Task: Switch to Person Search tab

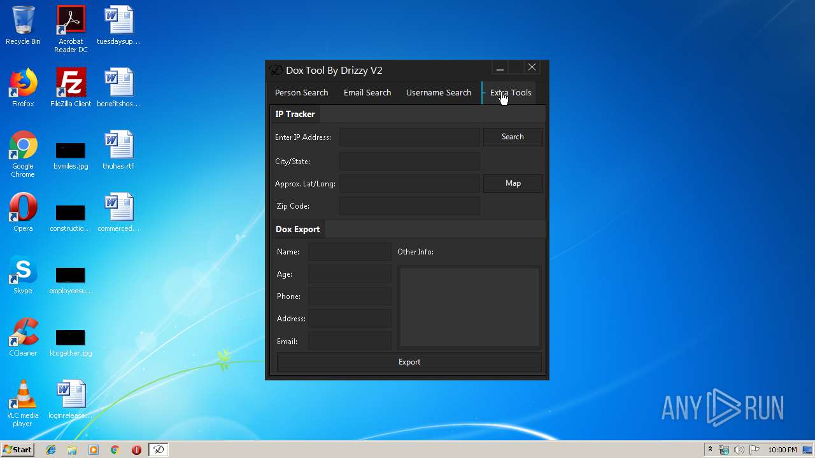Action: coord(301,93)
